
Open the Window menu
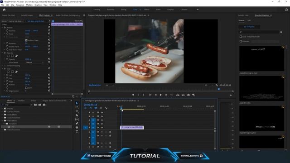tap(53, 5)
